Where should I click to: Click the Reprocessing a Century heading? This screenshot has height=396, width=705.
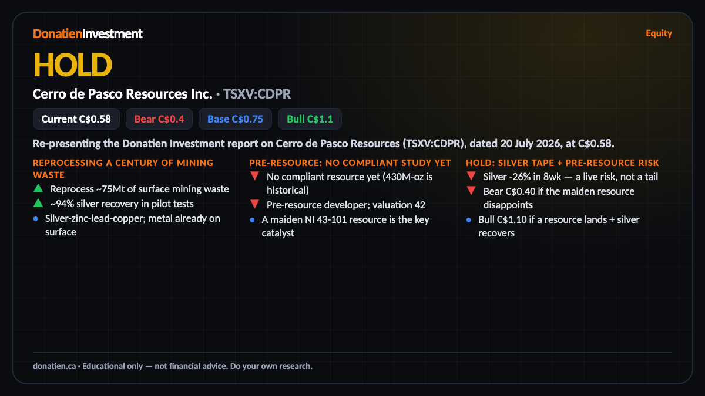pos(123,168)
